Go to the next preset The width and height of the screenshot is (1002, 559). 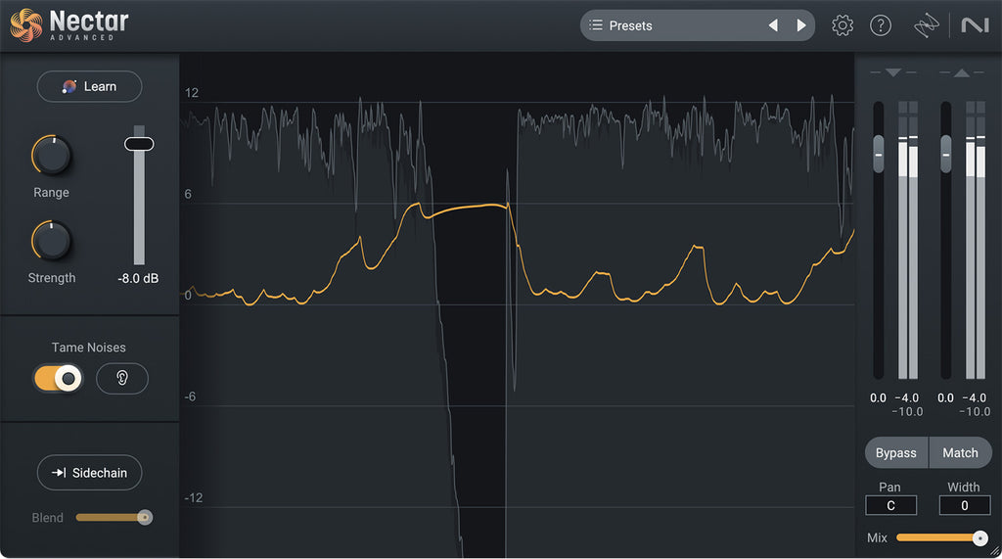pos(800,25)
